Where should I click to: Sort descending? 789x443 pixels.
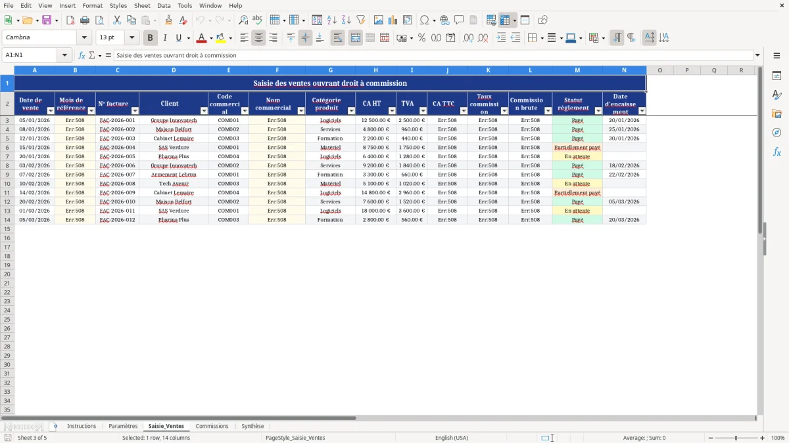(x=347, y=20)
